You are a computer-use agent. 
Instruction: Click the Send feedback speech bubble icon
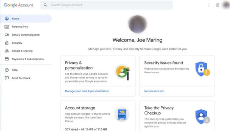point(7,78)
